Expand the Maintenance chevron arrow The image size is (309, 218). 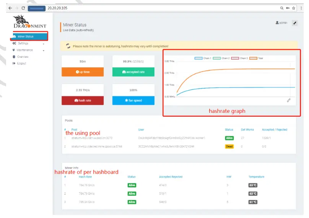44,50
